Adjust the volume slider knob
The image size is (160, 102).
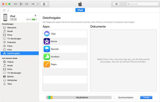(35, 4)
